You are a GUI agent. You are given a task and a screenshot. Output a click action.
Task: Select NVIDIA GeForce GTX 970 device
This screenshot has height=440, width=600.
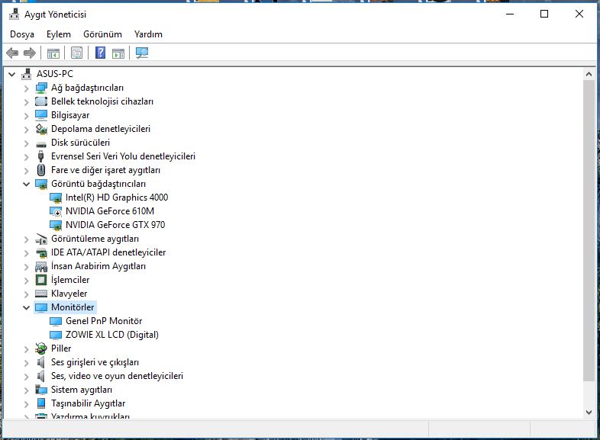tap(115, 225)
